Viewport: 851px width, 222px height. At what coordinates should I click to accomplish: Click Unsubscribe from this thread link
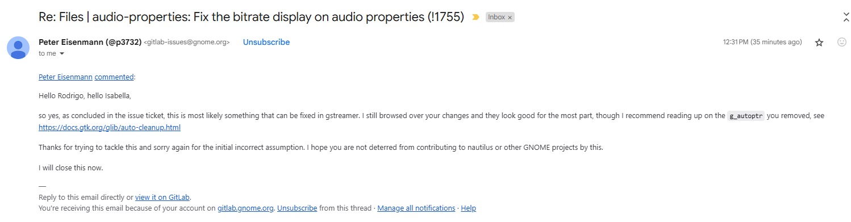pyautogui.click(x=297, y=208)
